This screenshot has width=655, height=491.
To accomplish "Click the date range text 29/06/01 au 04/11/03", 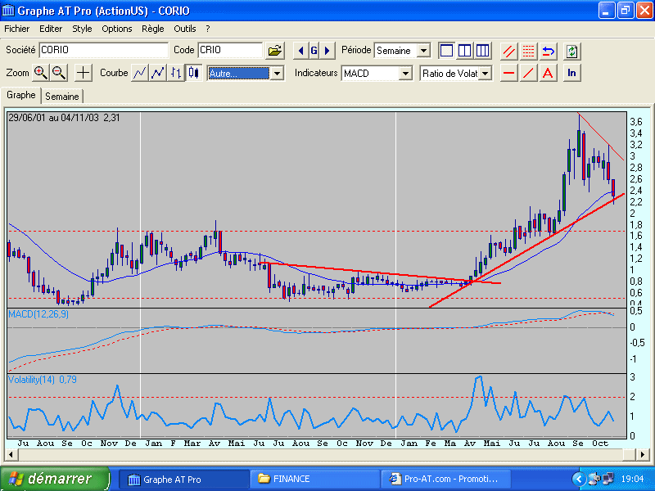I will click(x=53, y=118).
